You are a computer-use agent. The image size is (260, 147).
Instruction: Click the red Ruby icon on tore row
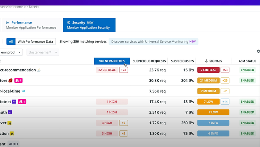point(10,80)
